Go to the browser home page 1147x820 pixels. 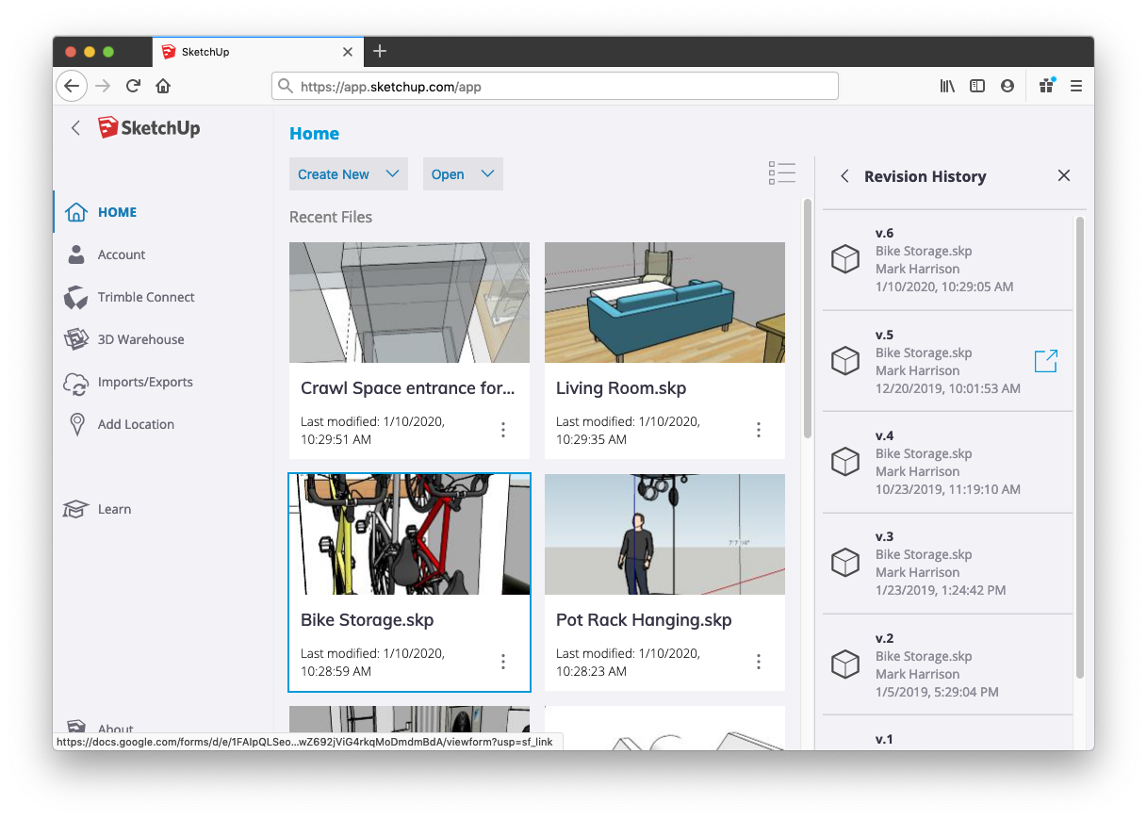[x=163, y=86]
